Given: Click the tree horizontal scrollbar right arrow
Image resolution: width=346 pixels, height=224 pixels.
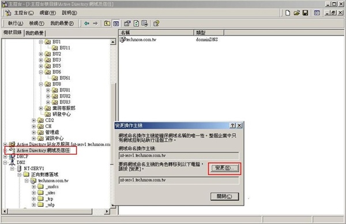Looking at the screenshot, I should [x=107, y=211].
